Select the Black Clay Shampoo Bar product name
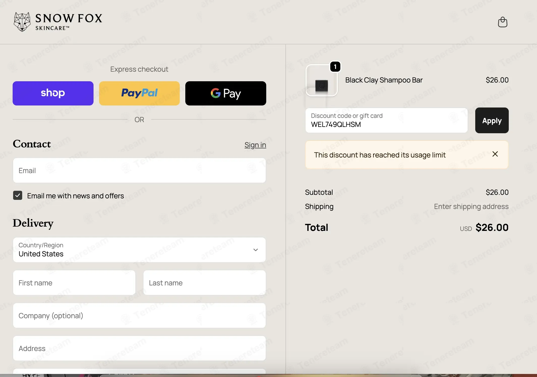This screenshot has width=537, height=377. click(x=384, y=80)
